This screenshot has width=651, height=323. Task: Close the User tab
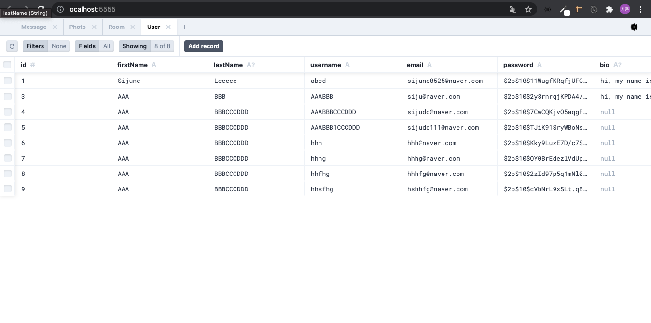click(x=168, y=27)
